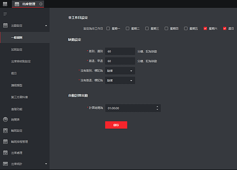Screen dimensions: 237x170
Task: Click the 出席處理 checkmark calendar icon
Action: [x=5, y=153]
